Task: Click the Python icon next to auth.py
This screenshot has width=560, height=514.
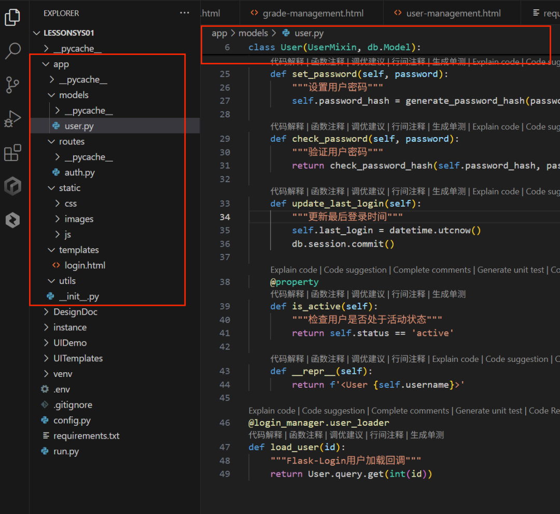Action: (x=56, y=172)
